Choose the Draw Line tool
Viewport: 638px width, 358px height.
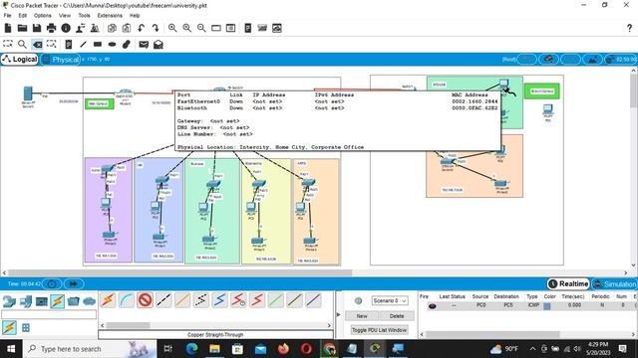pos(83,44)
